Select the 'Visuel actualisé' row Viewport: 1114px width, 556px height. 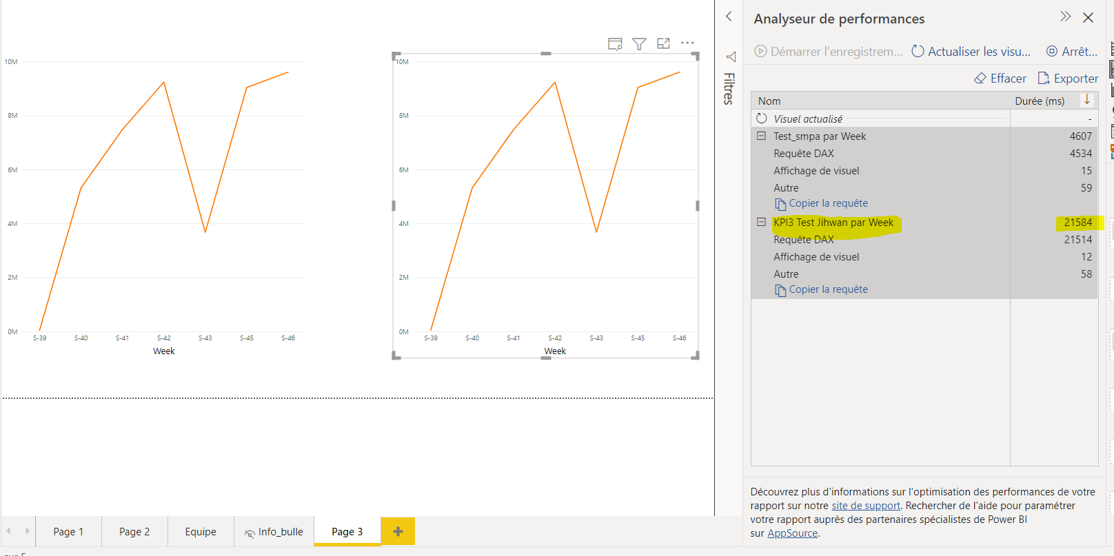click(x=924, y=119)
